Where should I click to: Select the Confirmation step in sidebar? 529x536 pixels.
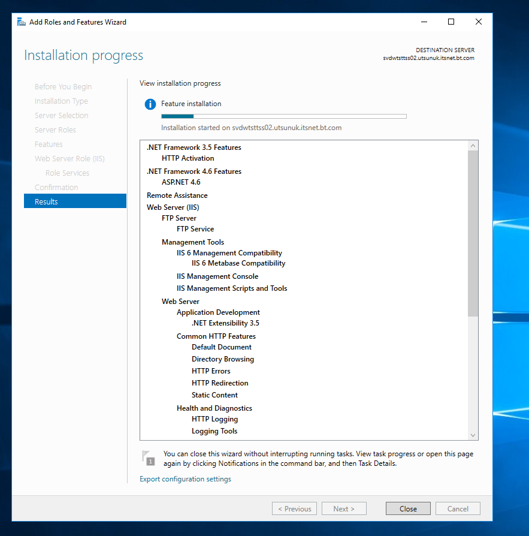coord(56,187)
